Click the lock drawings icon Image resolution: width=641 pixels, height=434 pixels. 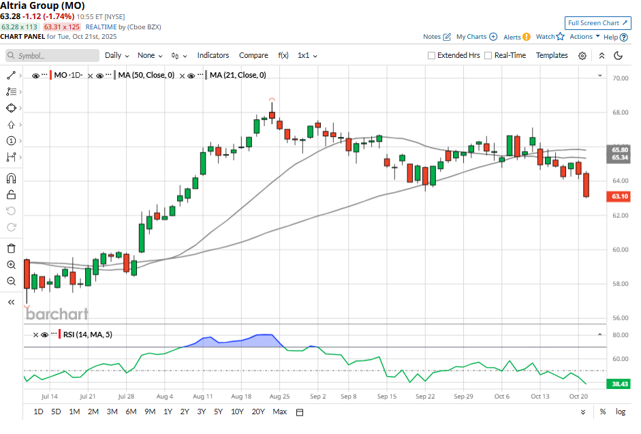(11, 195)
